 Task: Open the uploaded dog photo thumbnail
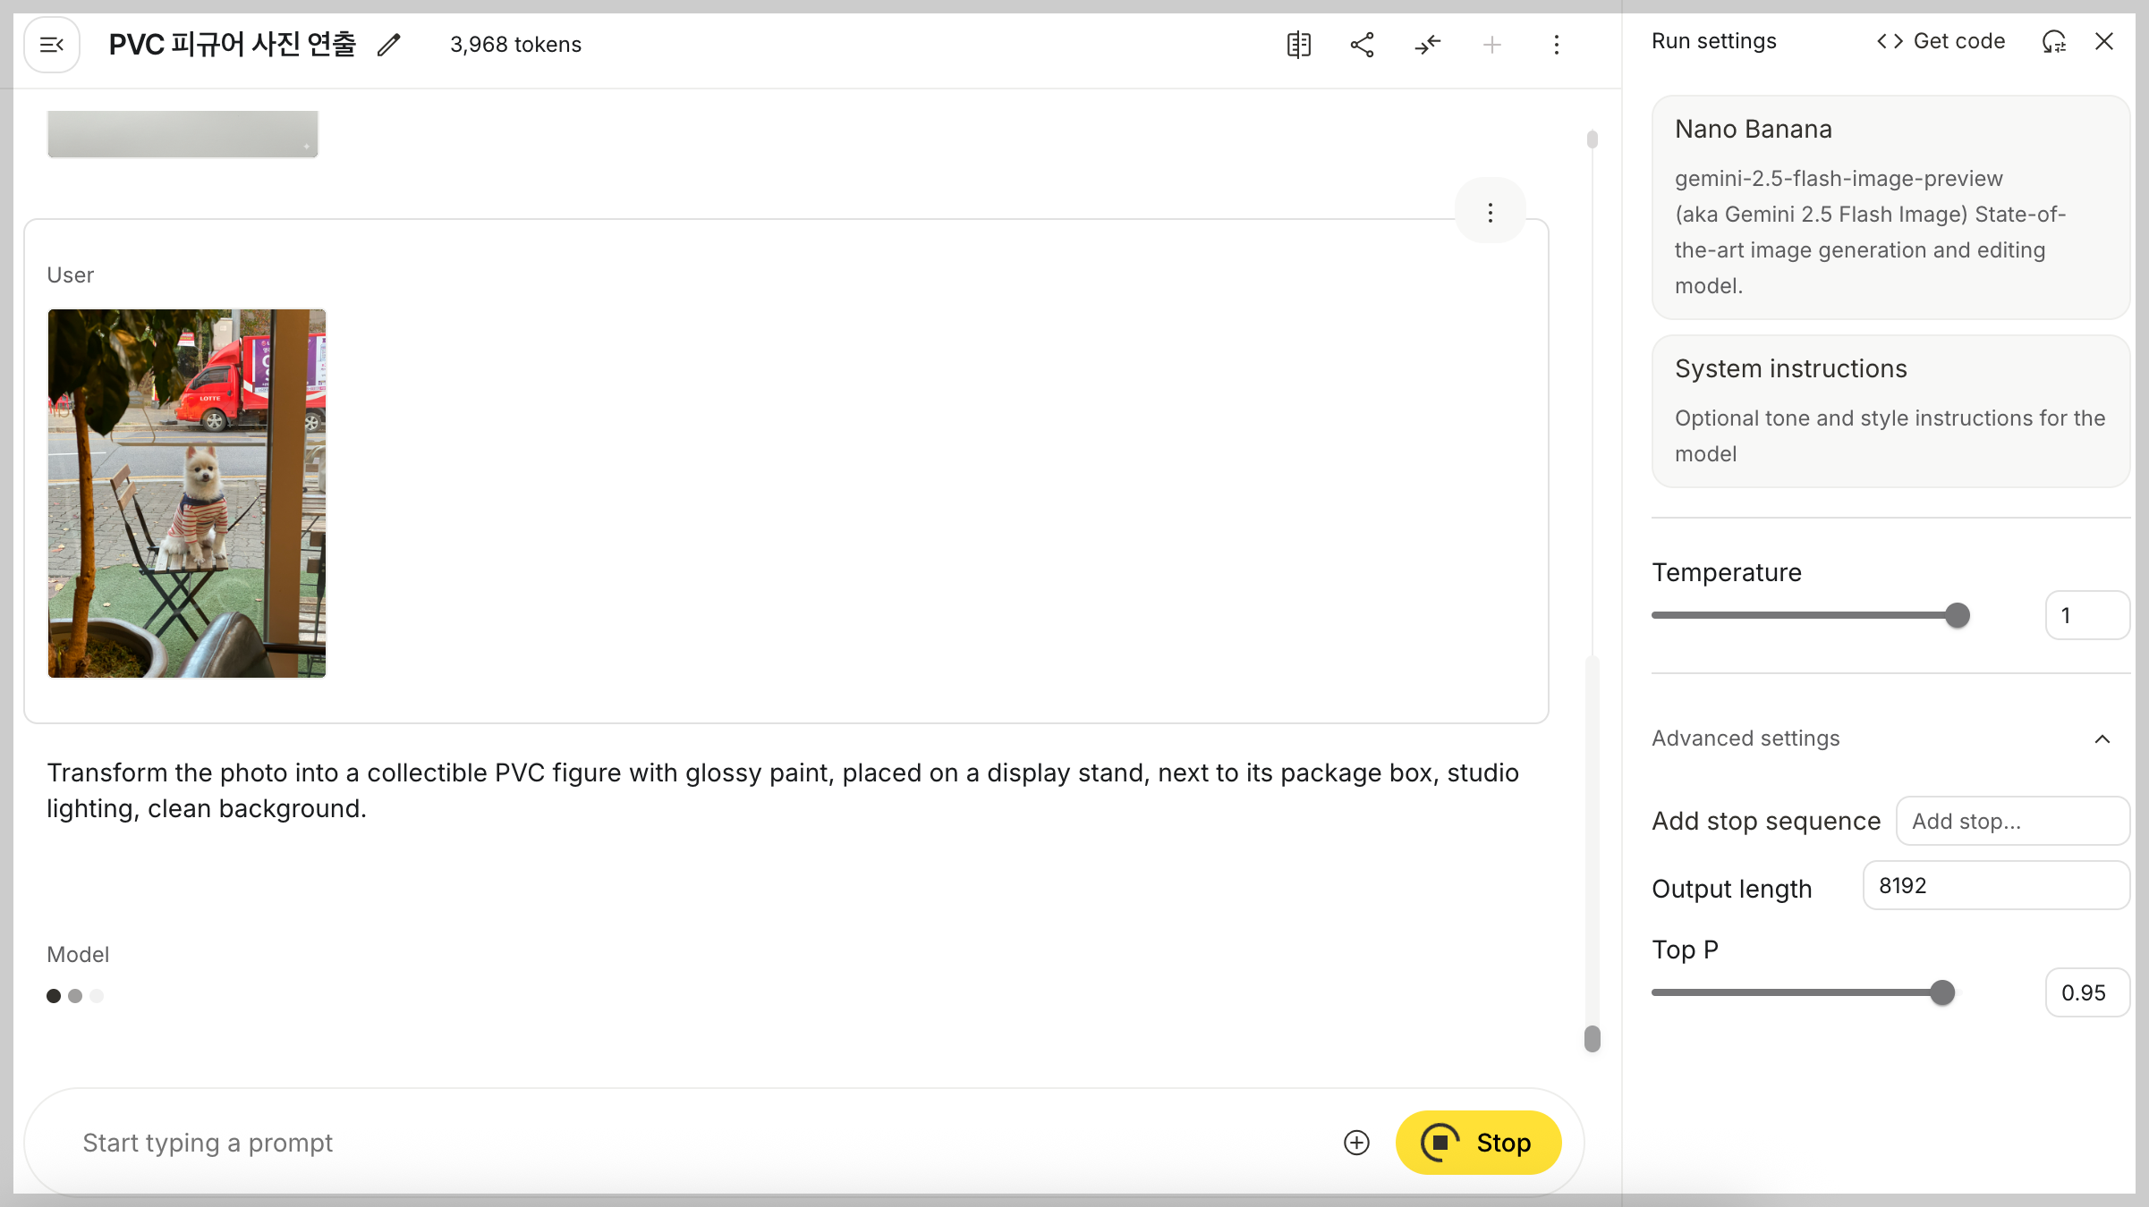tap(187, 494)
